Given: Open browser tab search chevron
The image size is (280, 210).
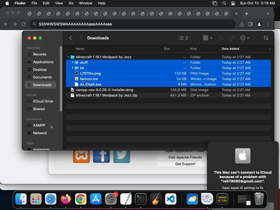Looking at the screenshot, I should coord(268,14).
